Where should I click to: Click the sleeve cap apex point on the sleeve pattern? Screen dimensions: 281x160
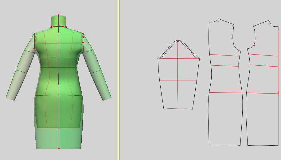click(x=178, y=40)
